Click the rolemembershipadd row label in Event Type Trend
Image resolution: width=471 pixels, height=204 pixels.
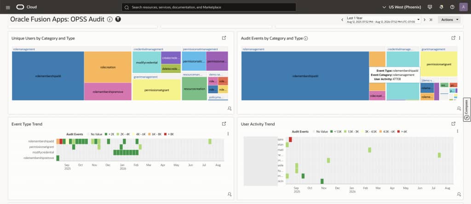tap(41, 141)
